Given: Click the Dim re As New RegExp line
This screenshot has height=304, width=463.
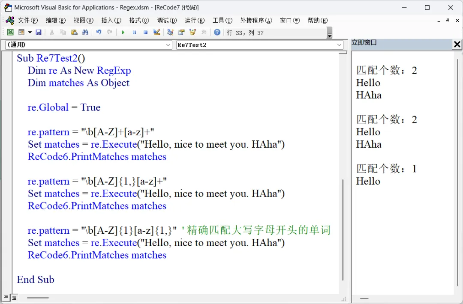Looking at the screenshot, I should point(79,71).
